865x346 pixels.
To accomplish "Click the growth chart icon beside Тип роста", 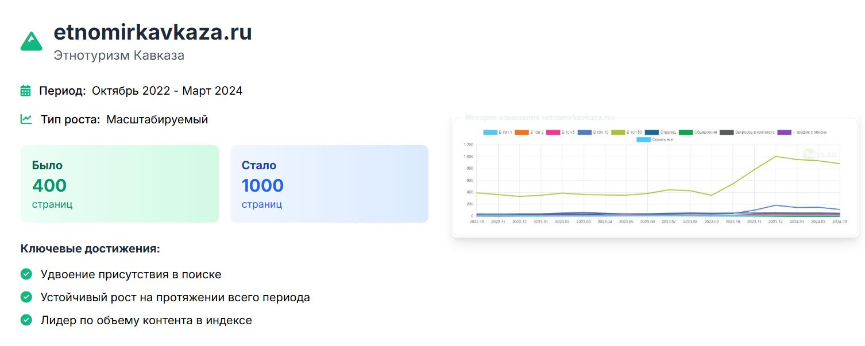I will (x=26, y=119).
